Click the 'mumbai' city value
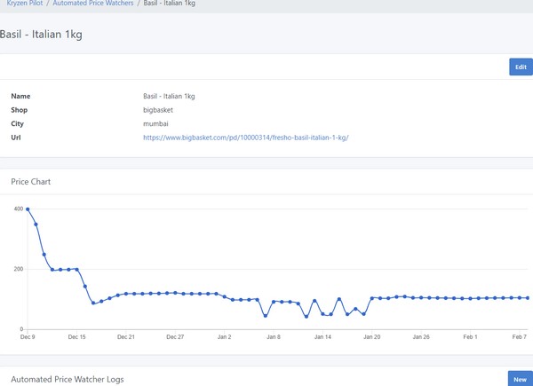 pos(155,124)
